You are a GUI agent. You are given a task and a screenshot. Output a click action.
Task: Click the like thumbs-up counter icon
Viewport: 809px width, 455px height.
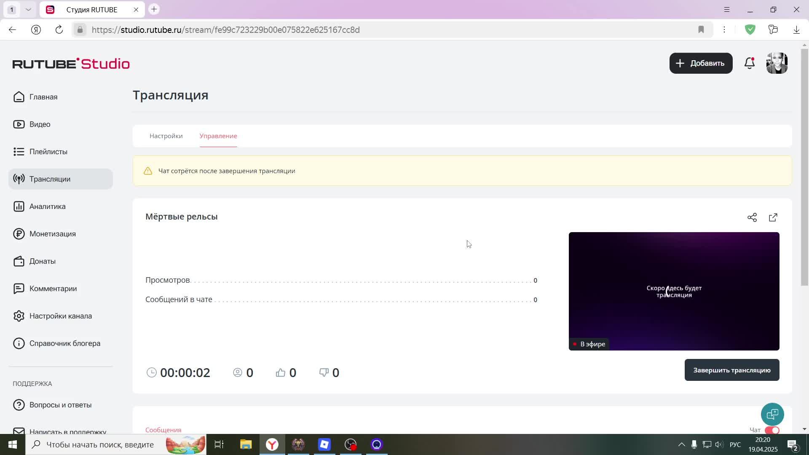(x=281, y=372)
